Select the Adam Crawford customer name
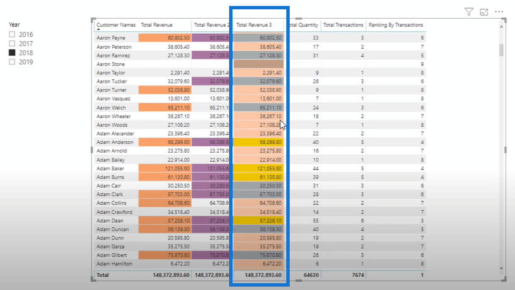The width and height of the screenshot is (515, 290). (114, 212)
